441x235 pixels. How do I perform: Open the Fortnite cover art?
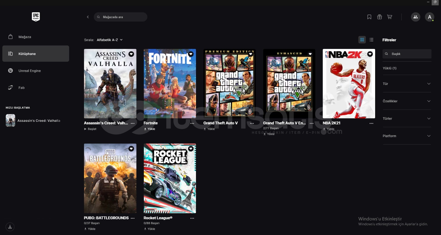coord(170,84)
